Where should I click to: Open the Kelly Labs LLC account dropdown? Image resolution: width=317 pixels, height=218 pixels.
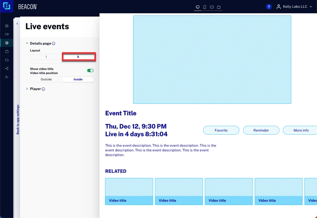pos(294,7)
